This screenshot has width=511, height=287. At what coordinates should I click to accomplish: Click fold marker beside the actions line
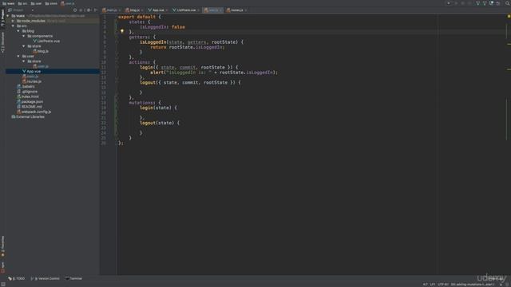point(117,62)
